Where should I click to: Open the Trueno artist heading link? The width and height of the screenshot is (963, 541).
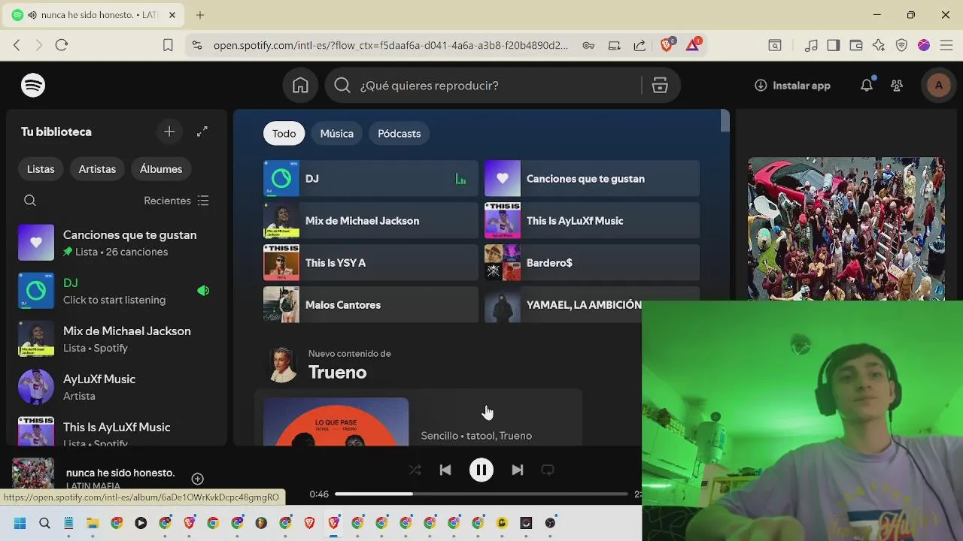[x=338, y=373]
